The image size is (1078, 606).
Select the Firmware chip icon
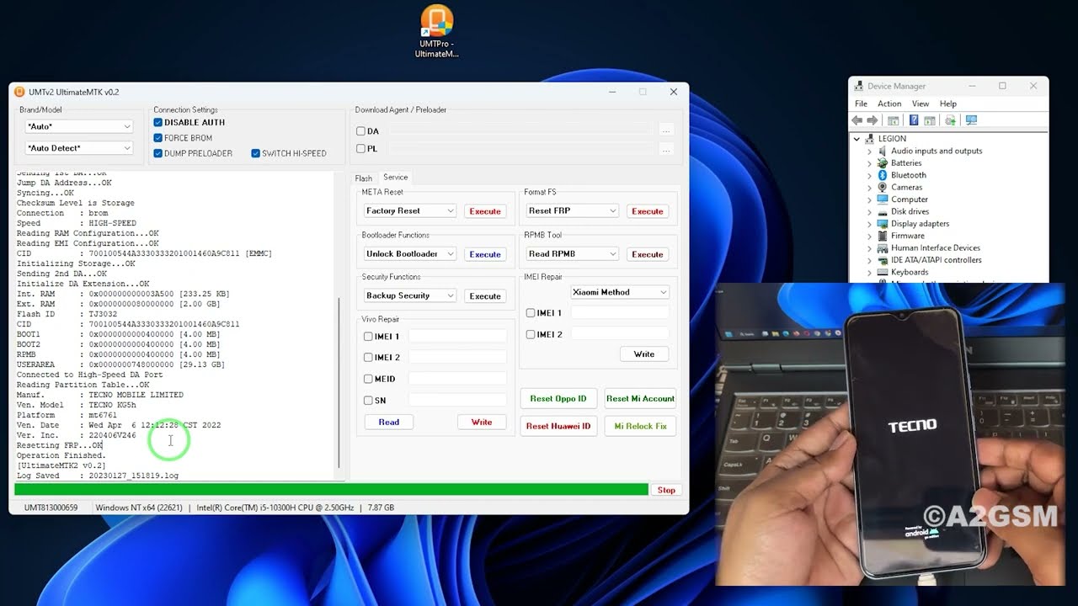pos(883,236)
